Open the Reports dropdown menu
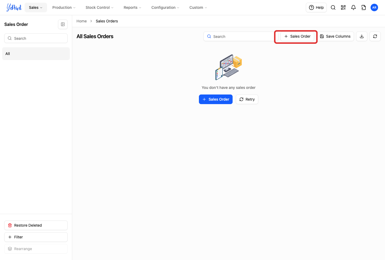 point(132,7)
